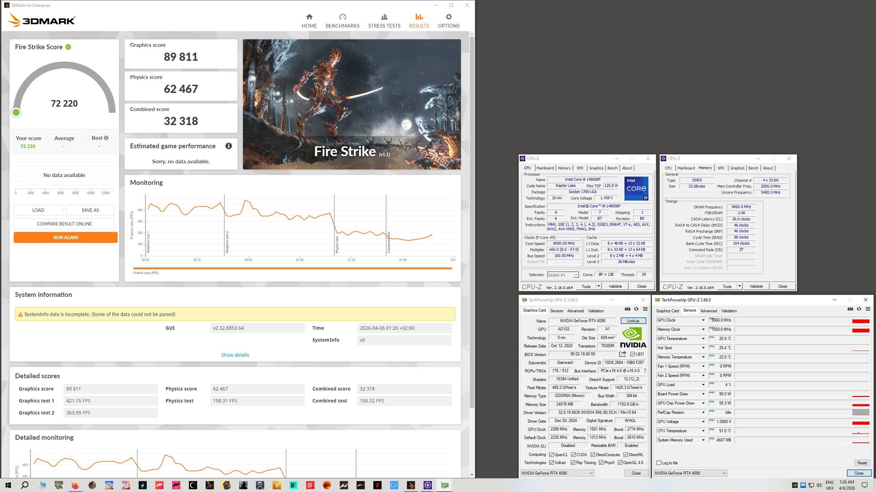Viewport: 876px width, 492px height.
Task: Click the refresh icon in GPU-Z Graphics Card window
Action: (636, 309)
